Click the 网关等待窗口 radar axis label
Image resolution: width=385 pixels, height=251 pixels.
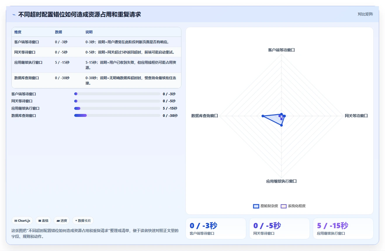pyautogui.click(x=356, y=116)
